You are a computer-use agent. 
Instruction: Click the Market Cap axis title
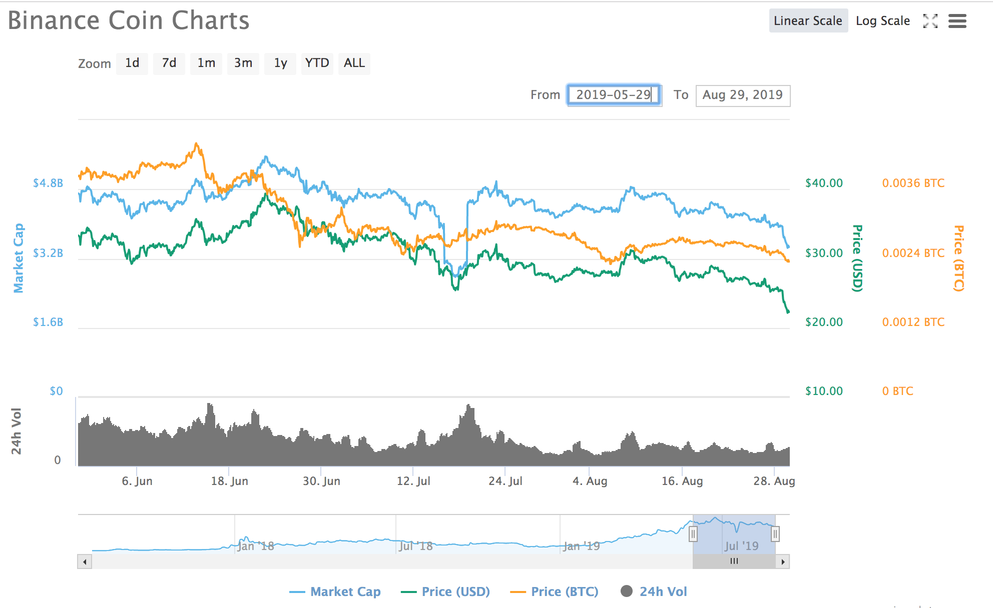[x=19, y=258]
